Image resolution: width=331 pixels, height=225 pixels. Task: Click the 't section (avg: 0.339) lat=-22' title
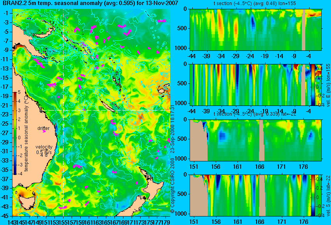coord(255,114)
